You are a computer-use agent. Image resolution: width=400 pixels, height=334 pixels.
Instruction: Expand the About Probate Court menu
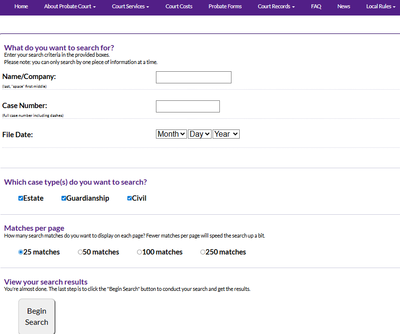pyautogui.click(x=70, y=6)
